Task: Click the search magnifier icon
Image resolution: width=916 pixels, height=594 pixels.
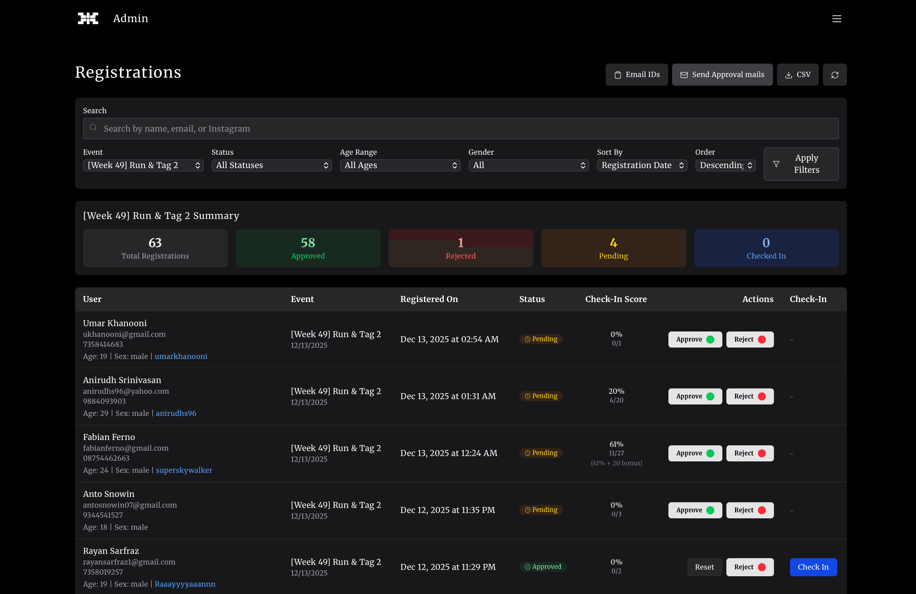Action: point(93,128)
